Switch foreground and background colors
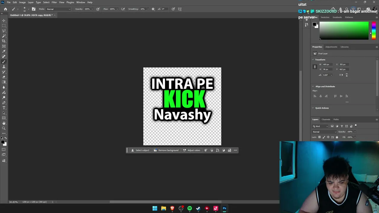The height and width of the screenshot is (213, 379). [x=6, y=138]
